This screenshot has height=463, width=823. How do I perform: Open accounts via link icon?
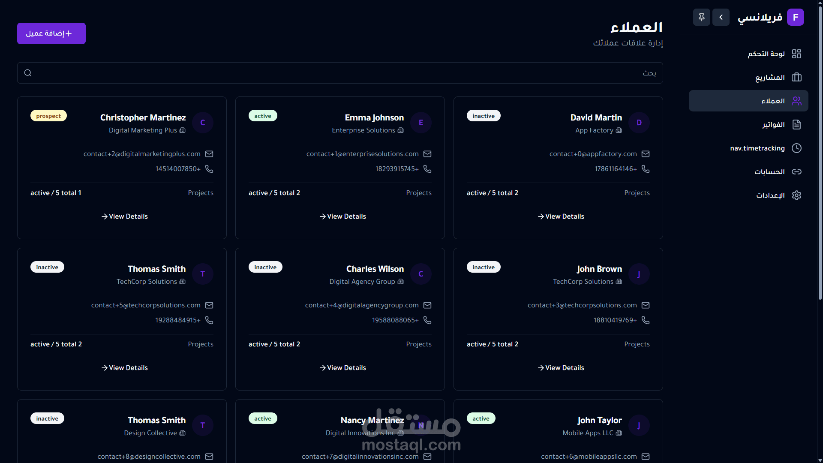pos(796,171)
